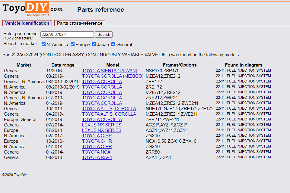This screenshot has height=193, width=290.
Task: Open TOYOTA COROLLA link in N. America 03/2019- row
Action: [102, 92]
